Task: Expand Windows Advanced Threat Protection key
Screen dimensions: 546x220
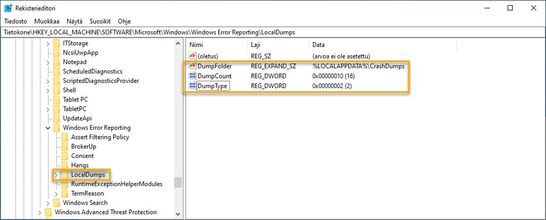Action: click(40, 212)
